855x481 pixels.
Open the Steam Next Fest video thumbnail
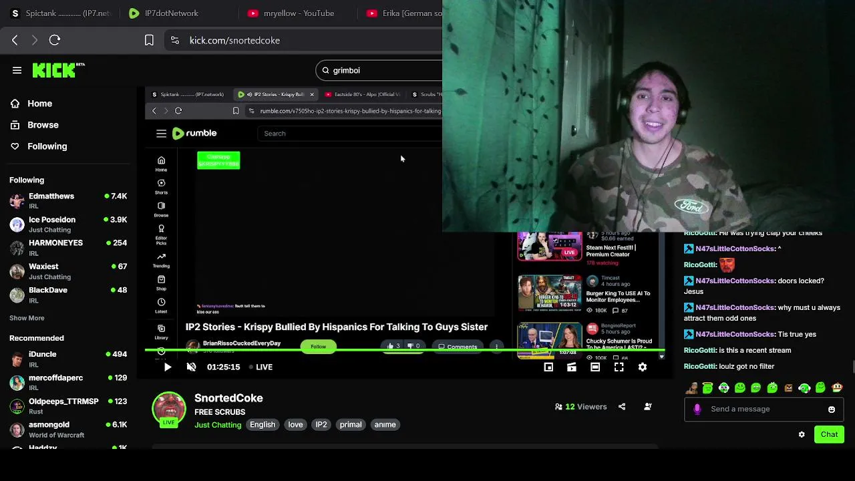click(550, 246)
